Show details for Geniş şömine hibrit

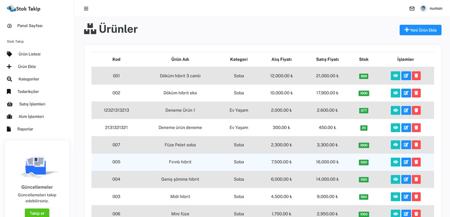pyautogui.click(x=395, y=179)
